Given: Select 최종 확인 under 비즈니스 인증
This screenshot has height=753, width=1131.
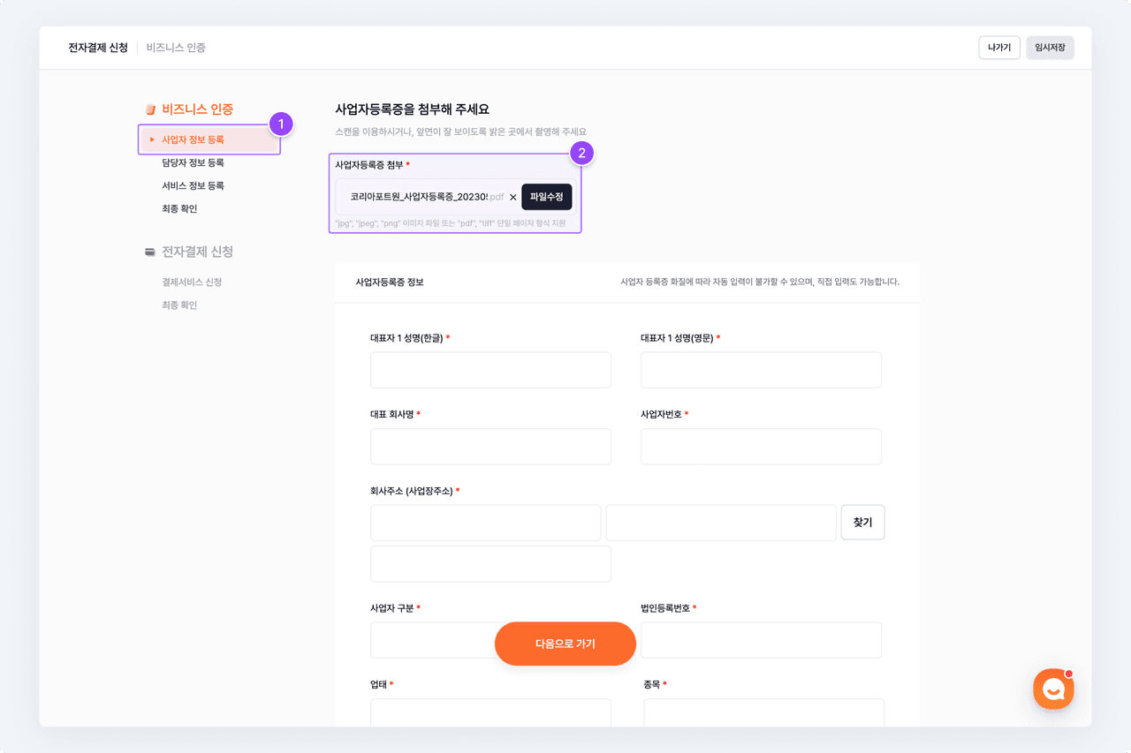Looking at the screenshot, I should click(179, 208).
